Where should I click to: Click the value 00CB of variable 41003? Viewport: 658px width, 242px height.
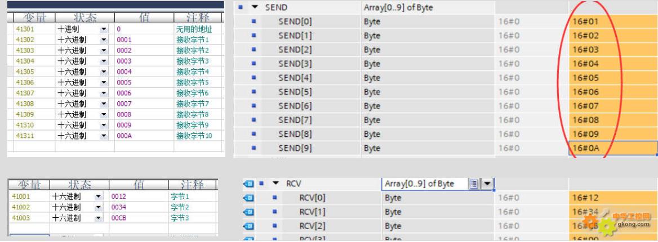click(119, 218)
